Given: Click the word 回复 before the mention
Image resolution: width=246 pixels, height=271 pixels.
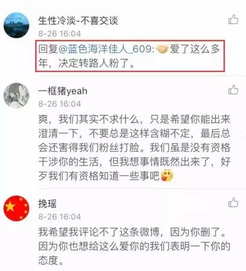Looking at the screenshot, I should [x=48, y=49].
